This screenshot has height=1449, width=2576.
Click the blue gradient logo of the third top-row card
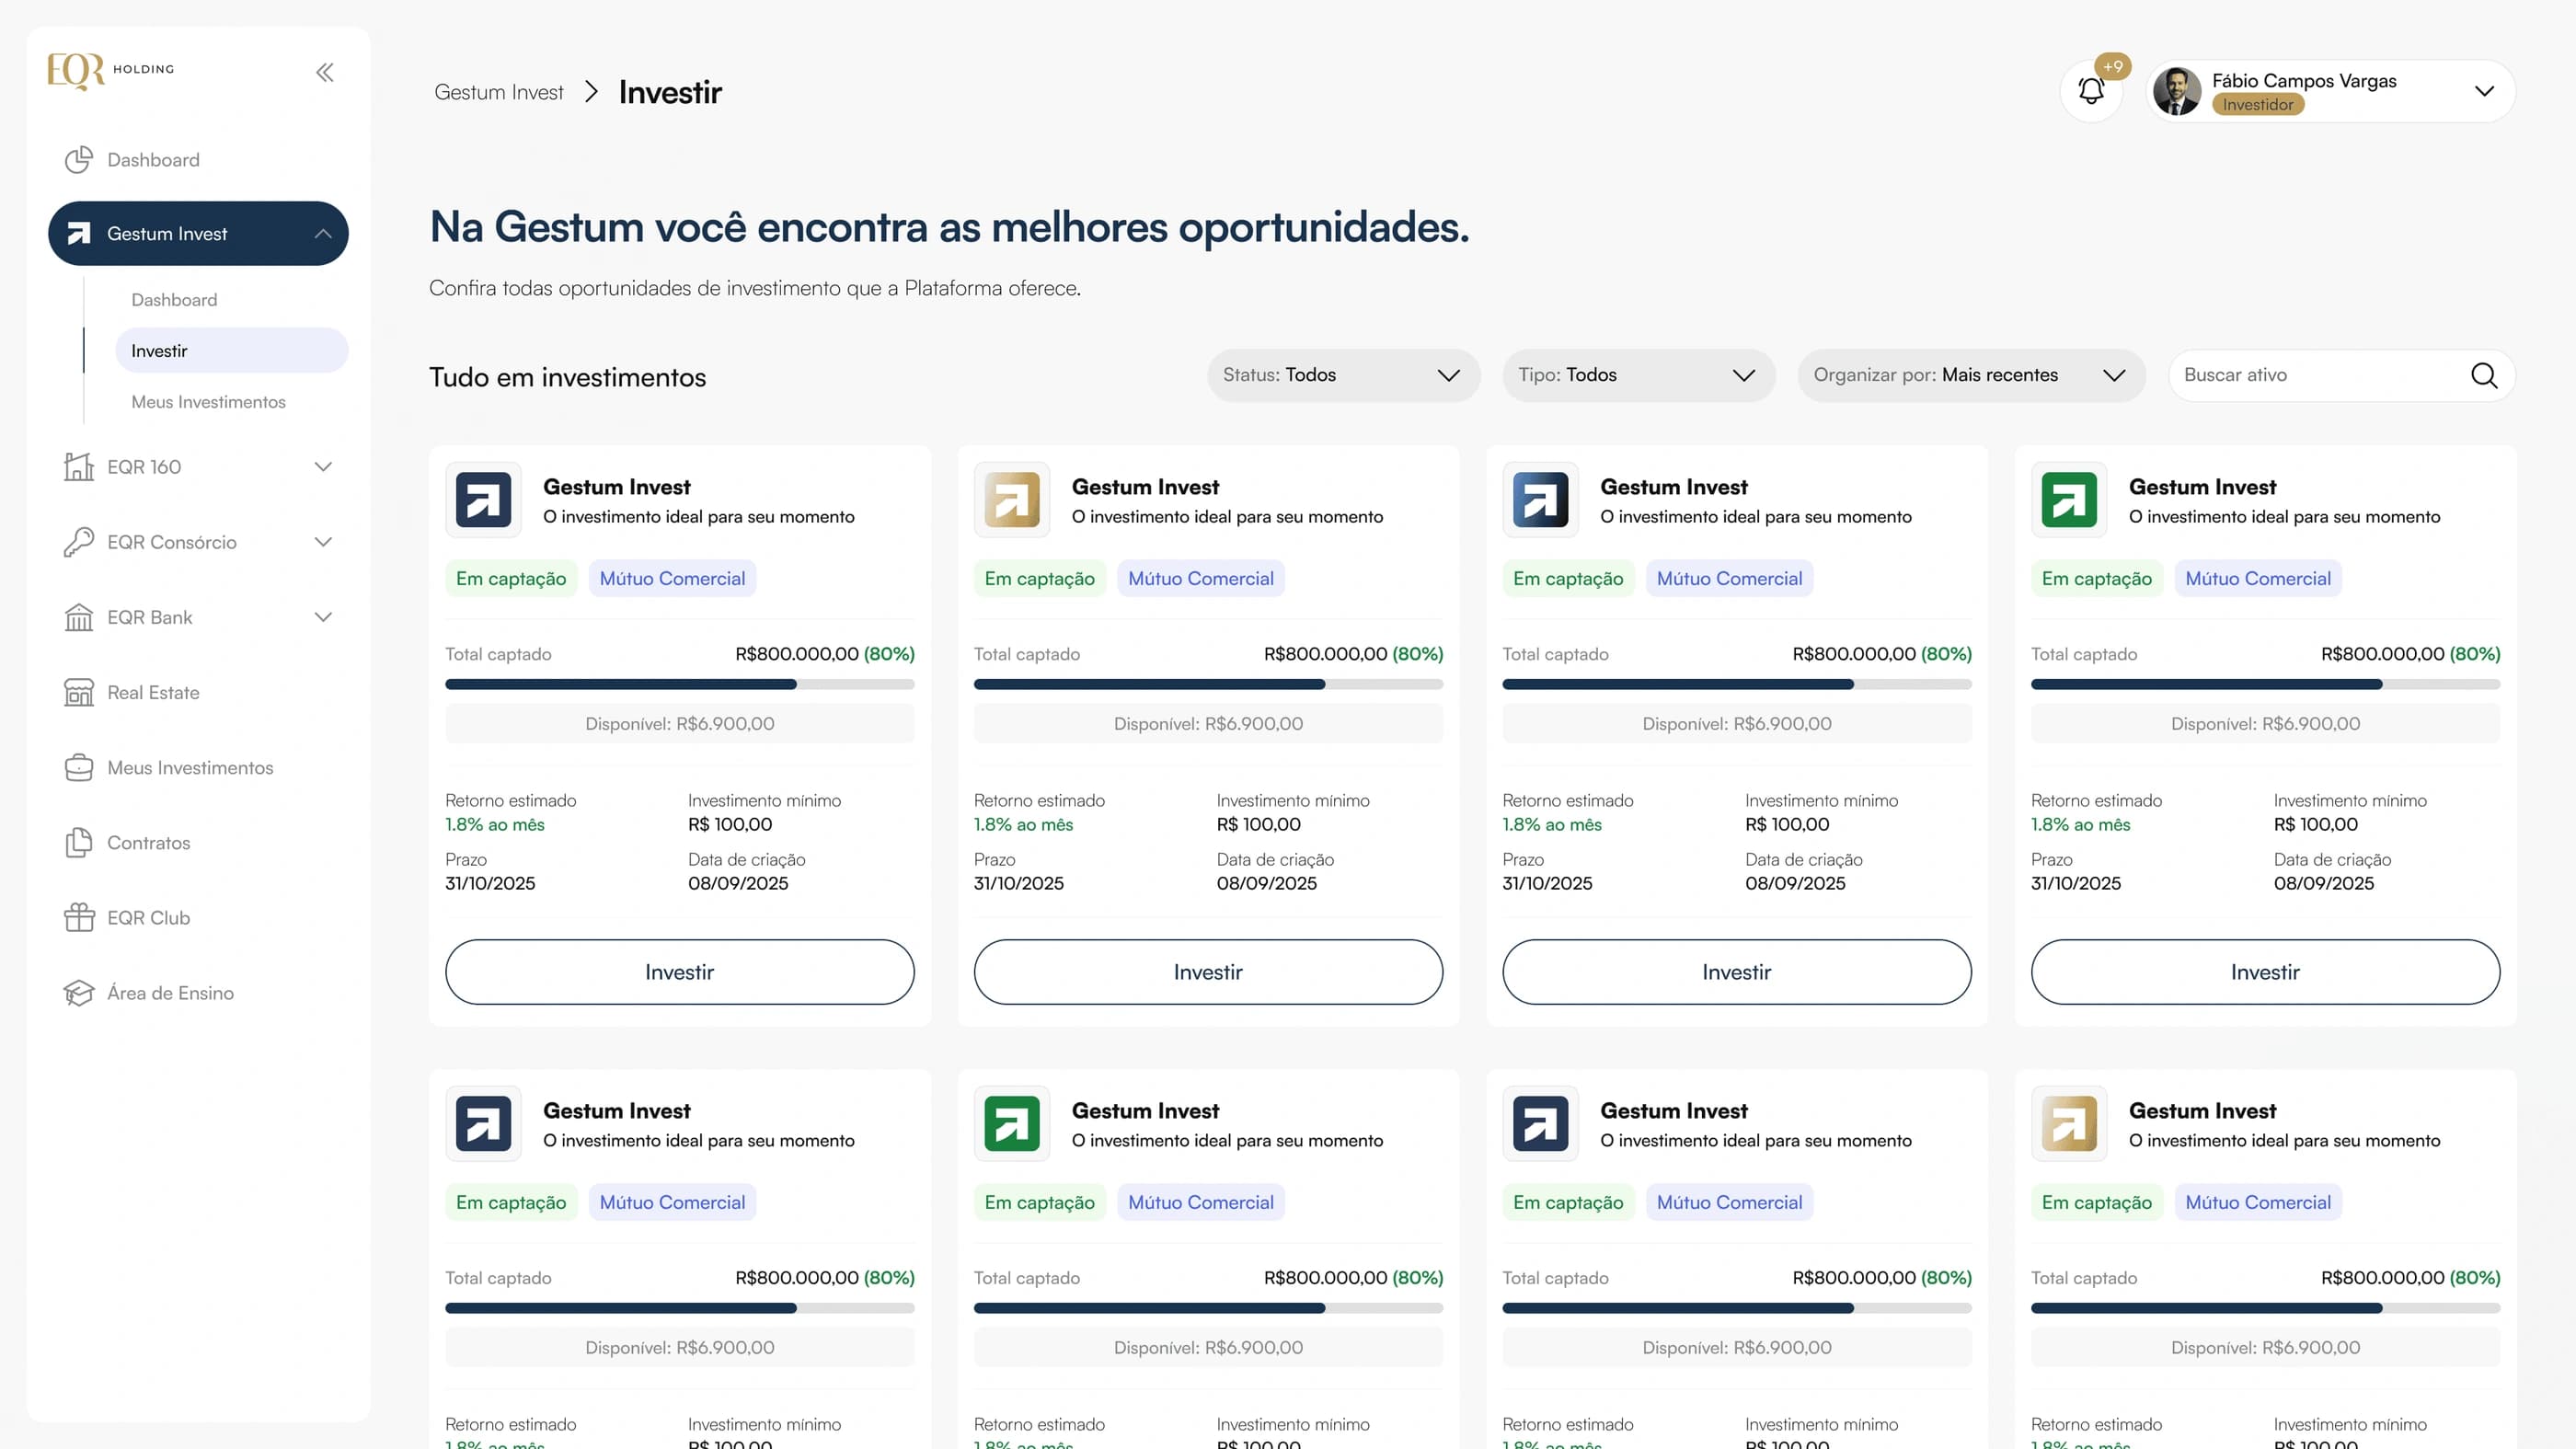pyautogui.click(x=1540, y=499)
